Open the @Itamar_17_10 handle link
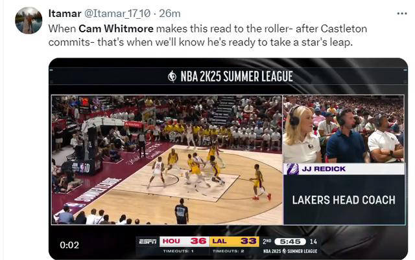 (x=117, y=14)
